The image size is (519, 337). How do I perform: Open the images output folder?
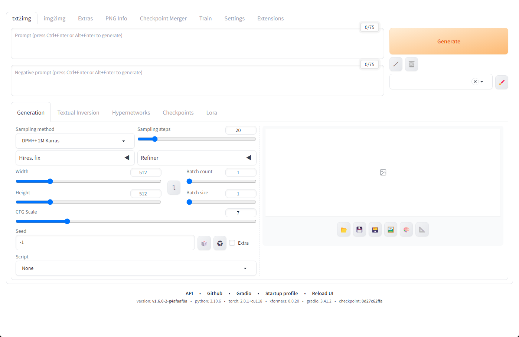point(343,229)
